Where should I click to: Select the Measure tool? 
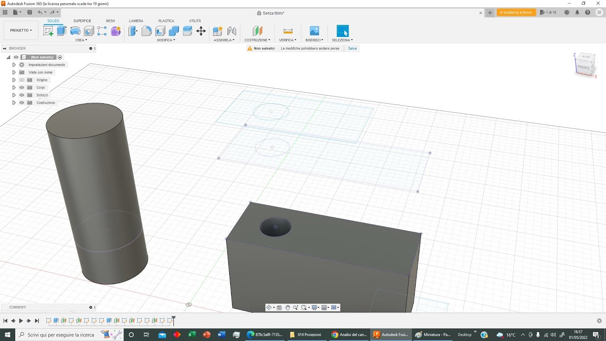pyautogui.click(x=288, y=31)
